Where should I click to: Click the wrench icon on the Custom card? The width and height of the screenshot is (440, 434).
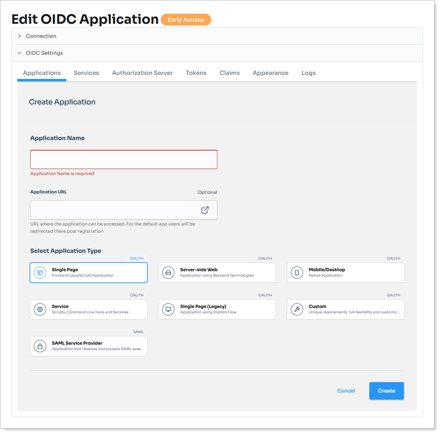pyautogui.click(x=297, y=309)
